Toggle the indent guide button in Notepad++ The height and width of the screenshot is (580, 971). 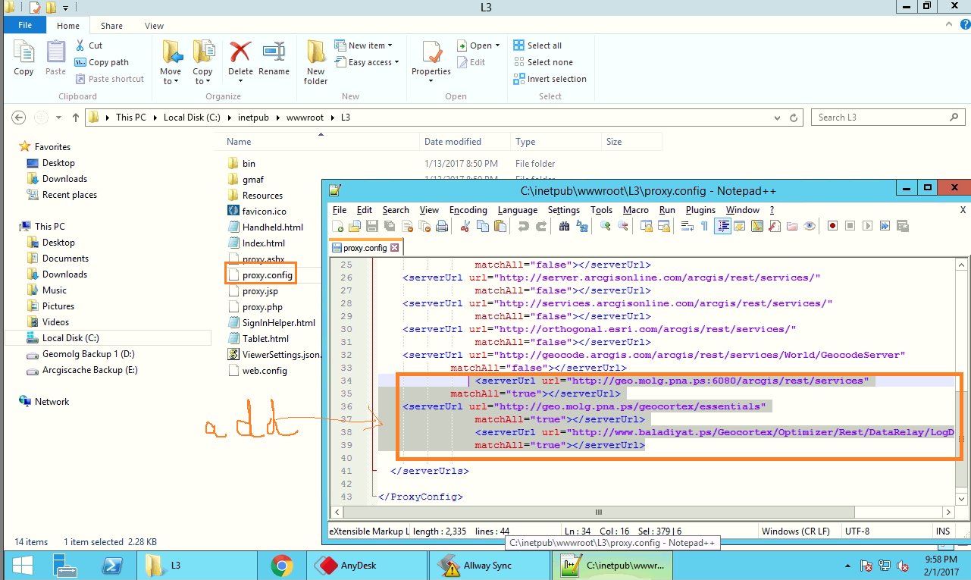coord(722,226)
